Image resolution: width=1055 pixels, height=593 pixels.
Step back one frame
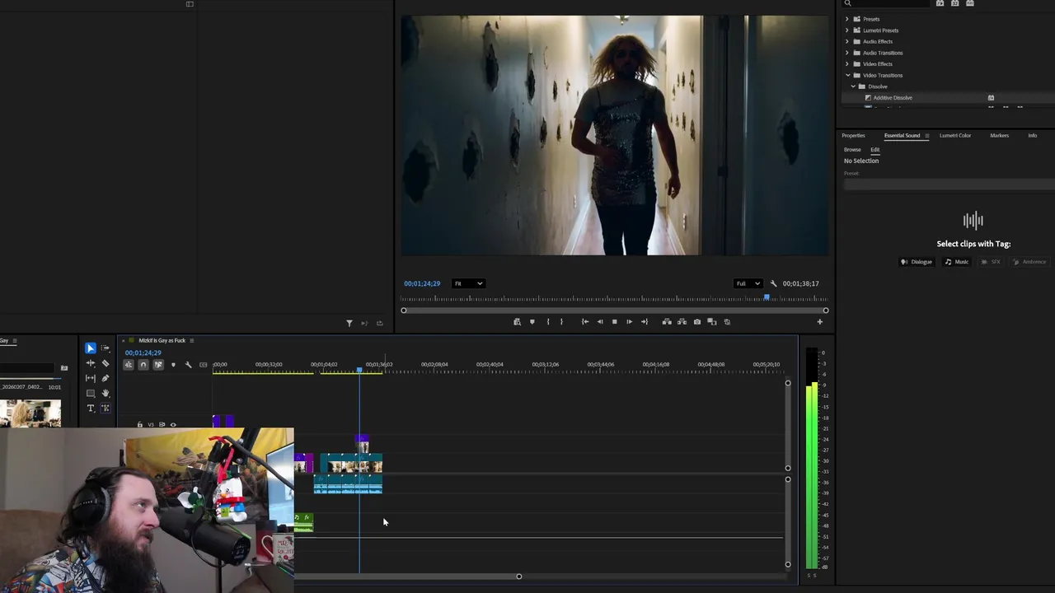click(x=599, y=322)
